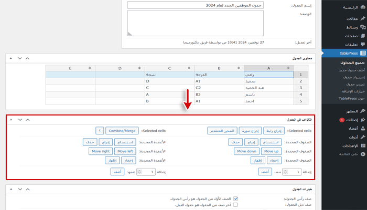This screenshot has height=210, width=367.
Task: Collapse the table manipulation panel triangle toggle
Action: pos(11,120)
